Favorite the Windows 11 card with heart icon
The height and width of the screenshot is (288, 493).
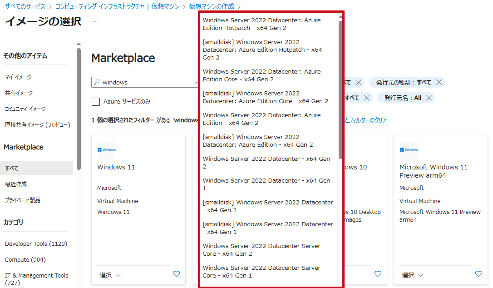177,274
